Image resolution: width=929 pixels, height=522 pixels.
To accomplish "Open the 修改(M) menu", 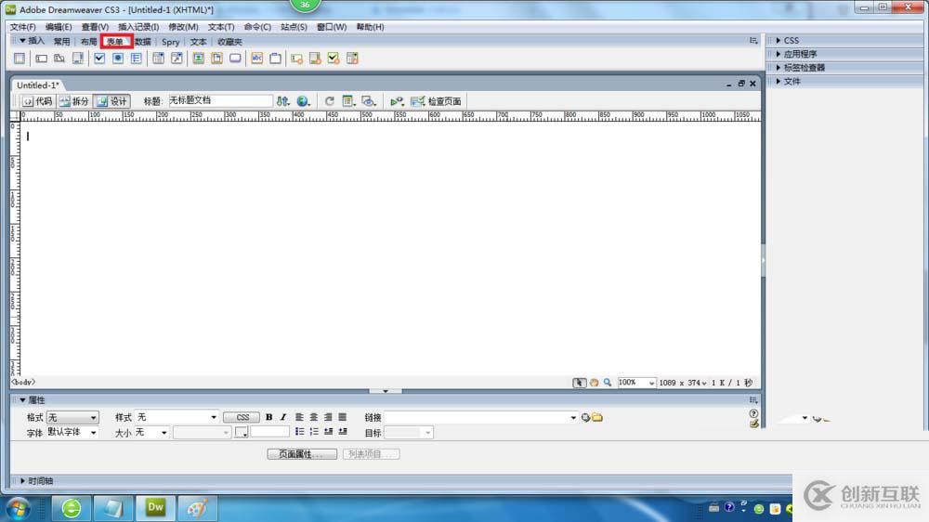I will 183,27.
